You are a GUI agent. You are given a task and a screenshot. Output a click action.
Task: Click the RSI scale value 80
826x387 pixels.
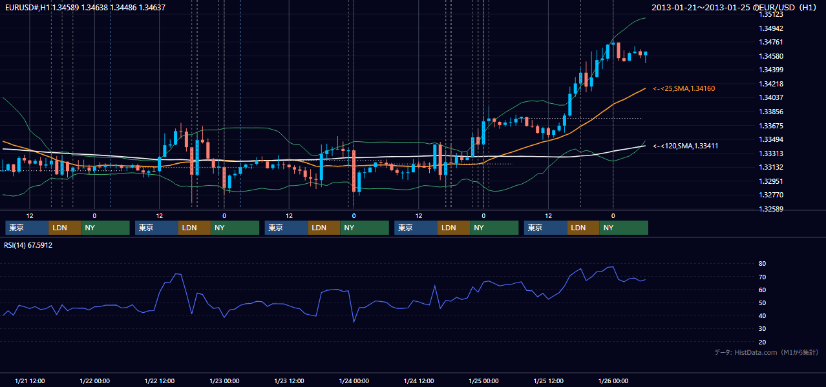pyautogui.click(x=762, y=264)
